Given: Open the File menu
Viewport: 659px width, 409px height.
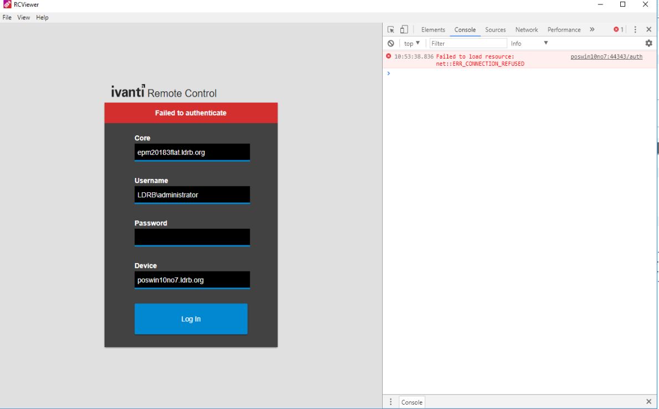Looking at the screenshot, I should [x=7, y=17].
